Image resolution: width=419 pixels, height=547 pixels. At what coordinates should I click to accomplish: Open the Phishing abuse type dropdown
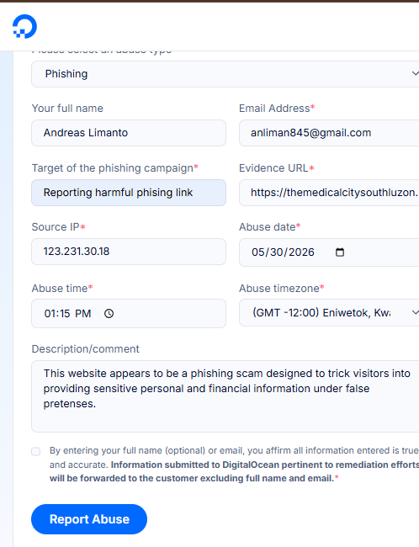225,74
